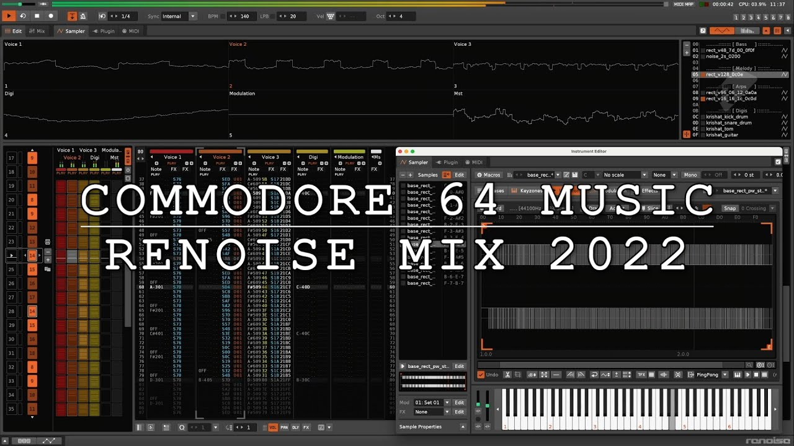This screenshot has width=794, height=446.
Task: Click the Modulation track header
Action: pyautogui.click(x=350, y=157)
